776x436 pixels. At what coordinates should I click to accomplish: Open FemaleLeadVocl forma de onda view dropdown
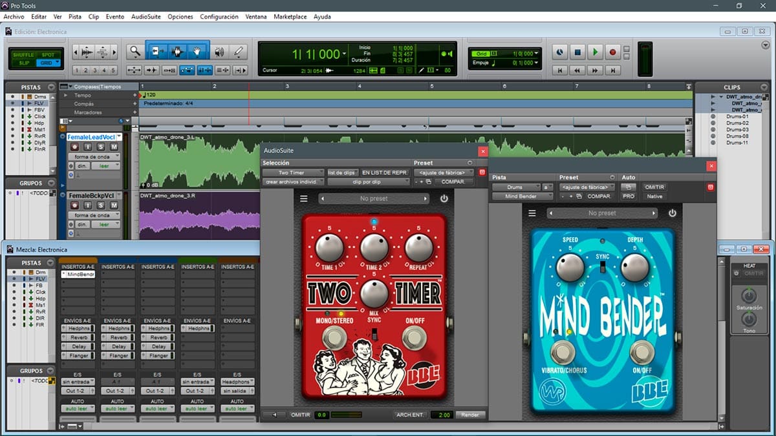click(x=94, y=157)
